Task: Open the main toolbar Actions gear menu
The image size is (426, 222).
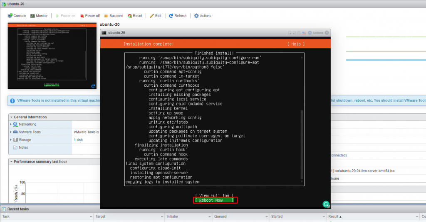Action: (203, 16)
